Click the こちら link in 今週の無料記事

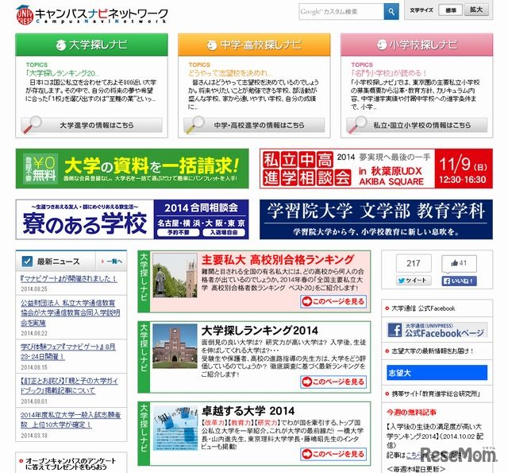pyautogui.click(x=414, y=456)
